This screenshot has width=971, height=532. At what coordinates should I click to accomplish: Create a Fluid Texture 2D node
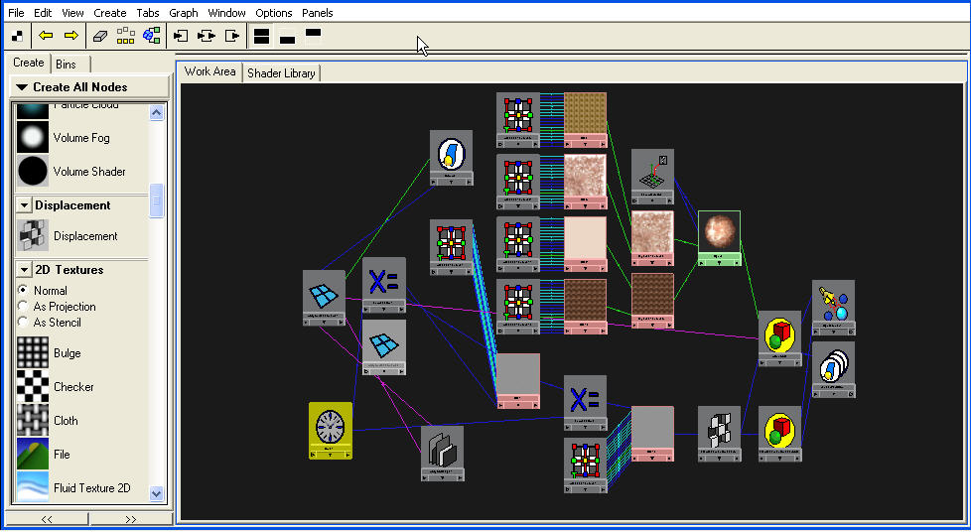[x=91, y=488]
